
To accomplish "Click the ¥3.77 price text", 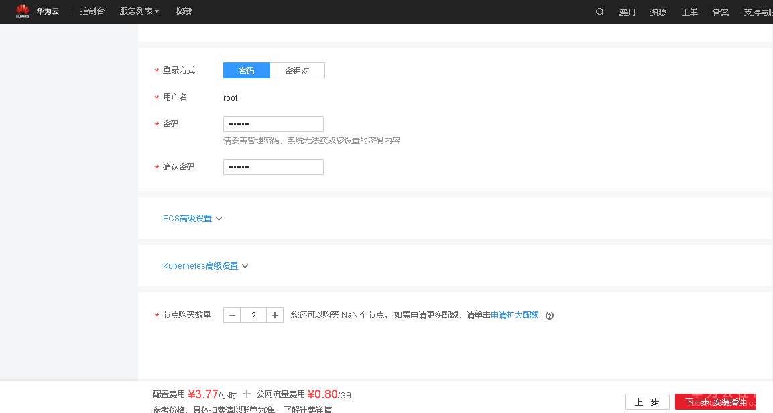I will [x=202, y=394].
